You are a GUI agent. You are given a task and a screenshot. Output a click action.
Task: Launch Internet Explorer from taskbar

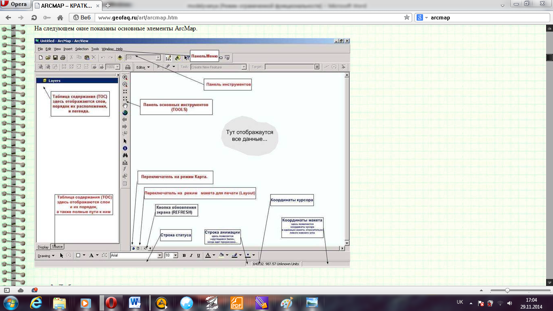coord(36,302)
